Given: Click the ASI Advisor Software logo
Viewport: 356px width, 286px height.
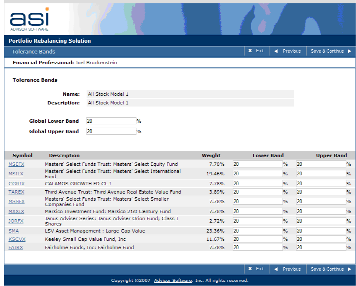Looking at the screenshot, I should [x=29, y=19].
